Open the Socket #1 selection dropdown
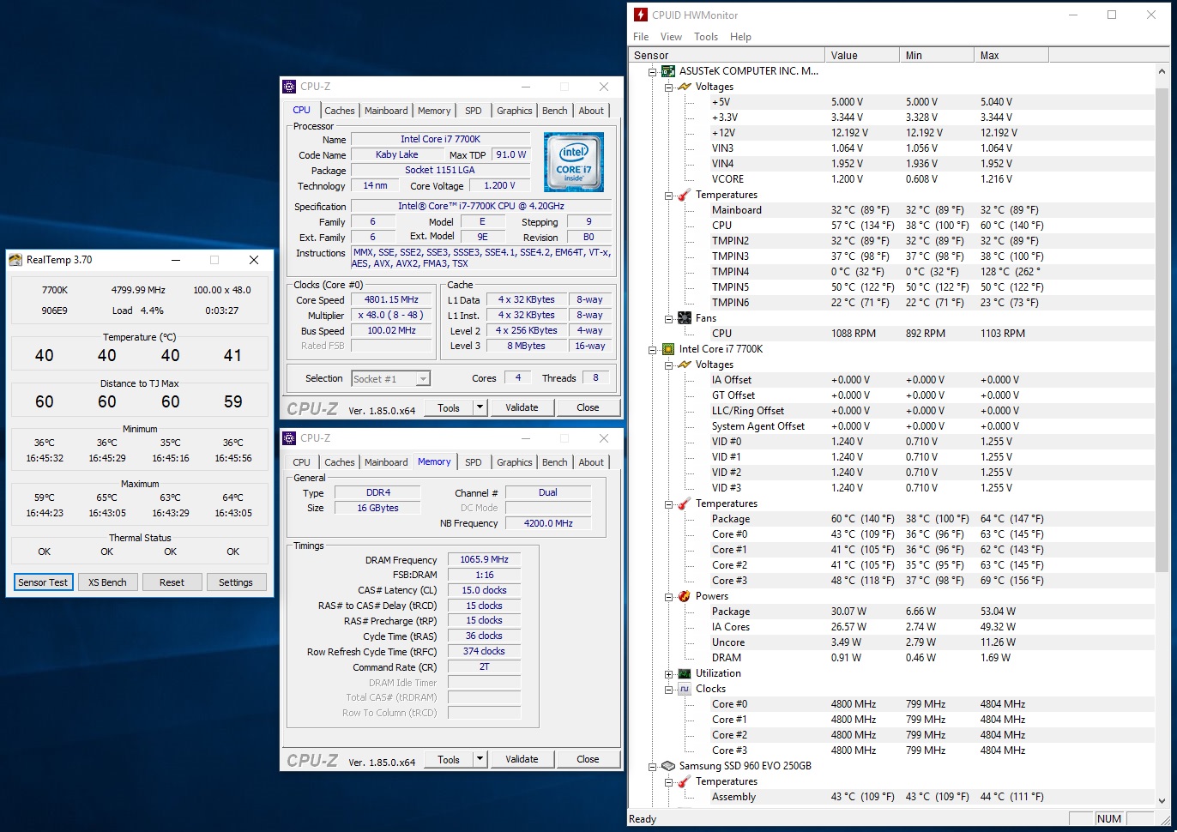Image resolution: width=1177 pixels, height=832 pixels. coord(423,379)
